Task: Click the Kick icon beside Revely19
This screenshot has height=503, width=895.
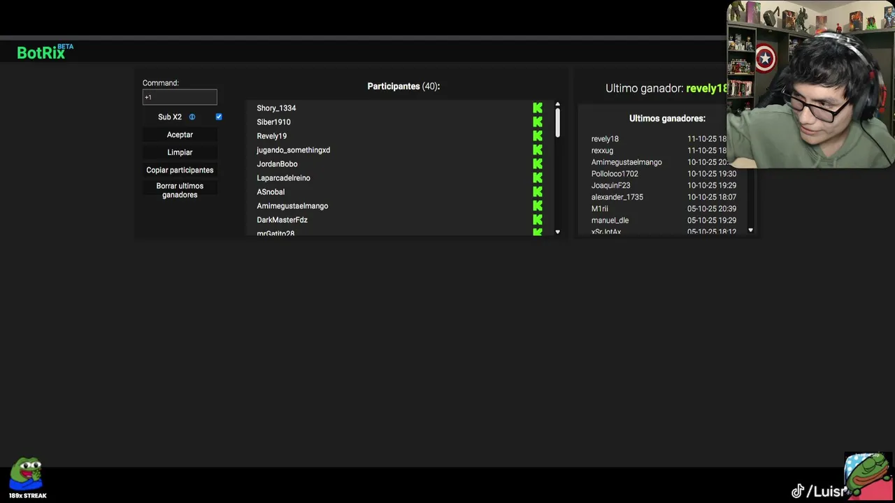Action: [537, 136]
